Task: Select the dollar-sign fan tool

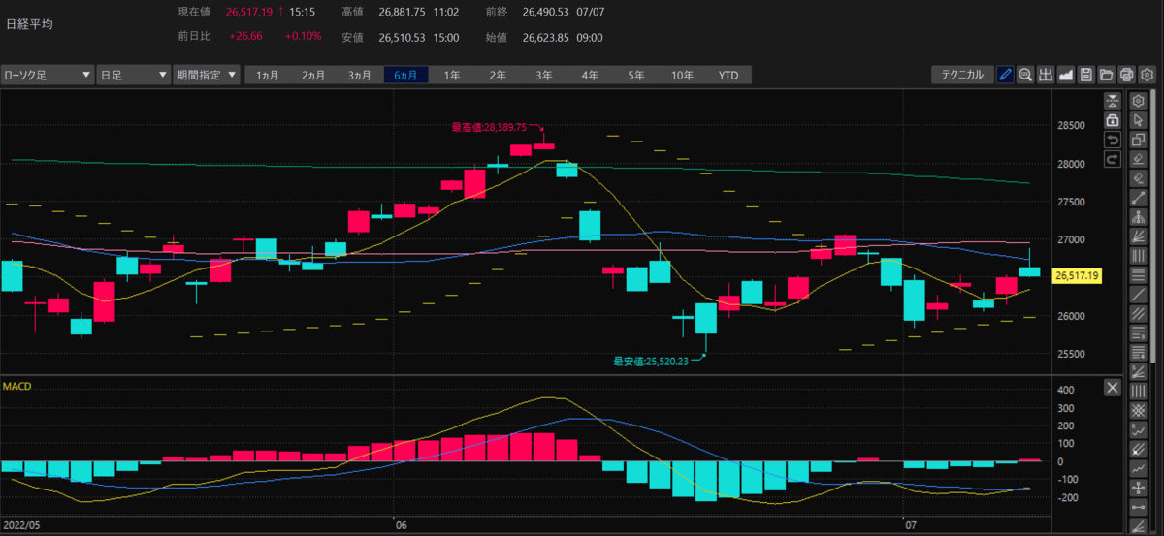Action: (1140, 372)
